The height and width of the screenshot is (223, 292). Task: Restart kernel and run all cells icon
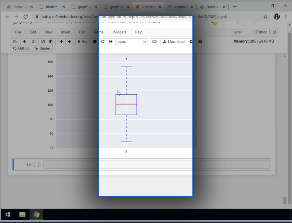(111, 41)
